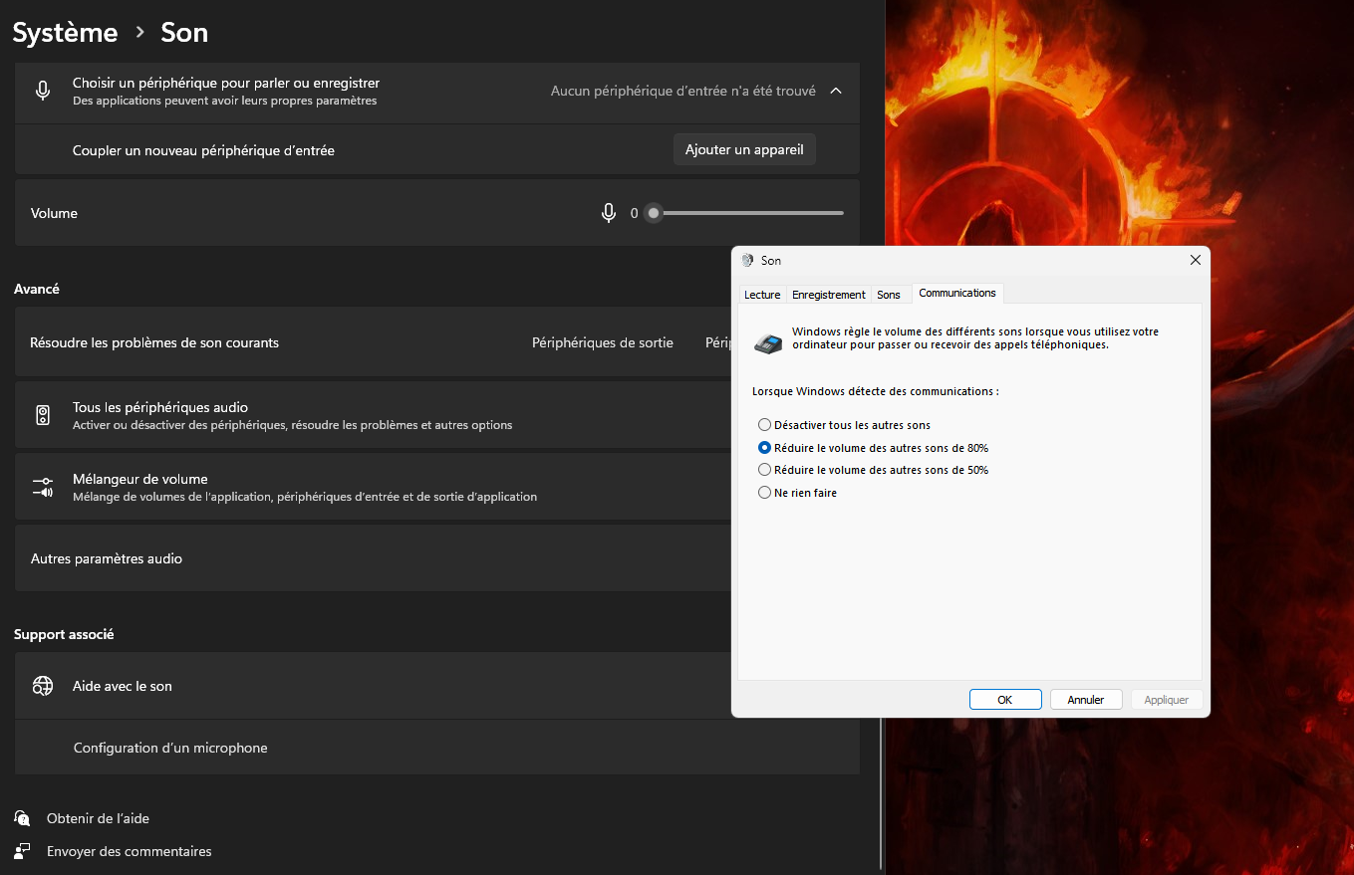The width and height of the screenshot is (1354, 875).
Task: Click the Mélangeur de volume mixer icon
Action: pyautogui.click(x=43, y=487)
